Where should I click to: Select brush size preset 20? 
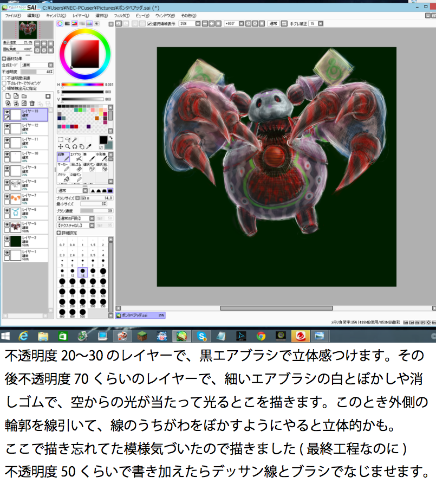pos(103,272)
